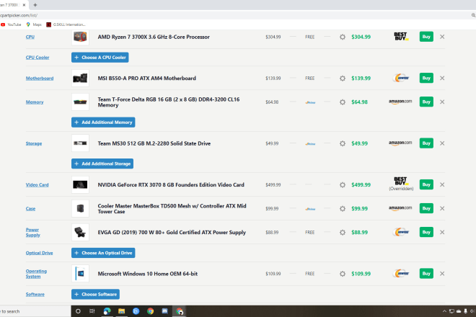Open settings gear for EVGA GD power supply row
Screen dimensions: 476x317
coord(343,233)
